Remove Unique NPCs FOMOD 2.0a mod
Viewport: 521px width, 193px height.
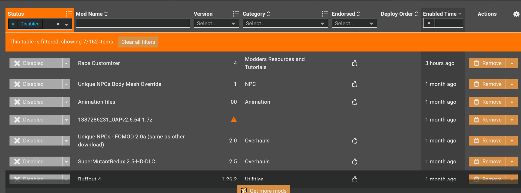[487, 141]
